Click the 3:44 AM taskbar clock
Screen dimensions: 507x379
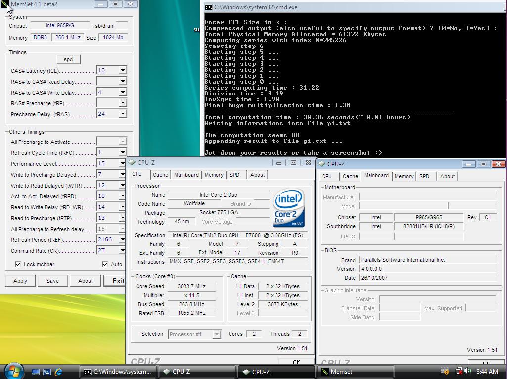tap(487, 371)
